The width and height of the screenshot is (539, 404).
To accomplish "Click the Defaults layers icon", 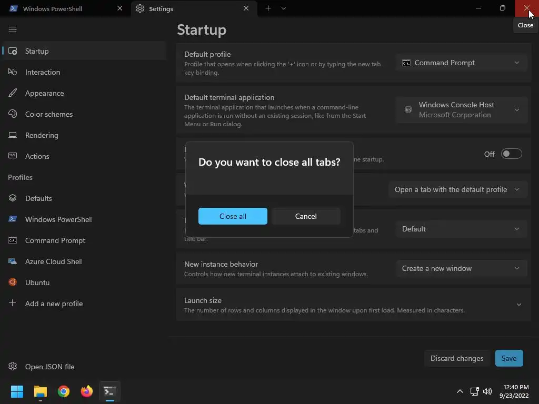I will point(13,198).
